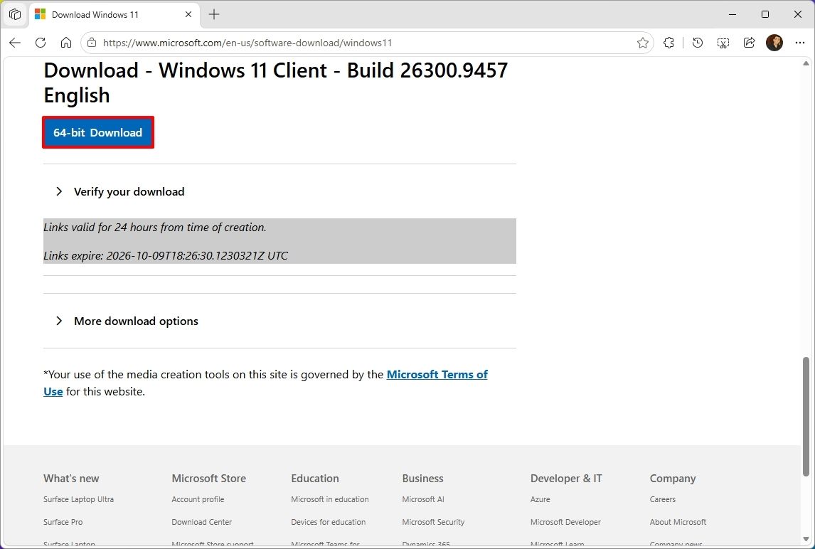Click the vertical scrollbar thumb

(806, 417)
